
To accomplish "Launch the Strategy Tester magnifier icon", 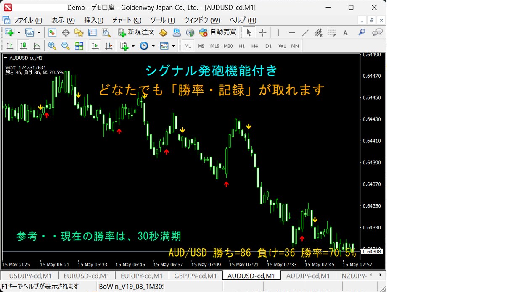I will [x=106, y=32].
